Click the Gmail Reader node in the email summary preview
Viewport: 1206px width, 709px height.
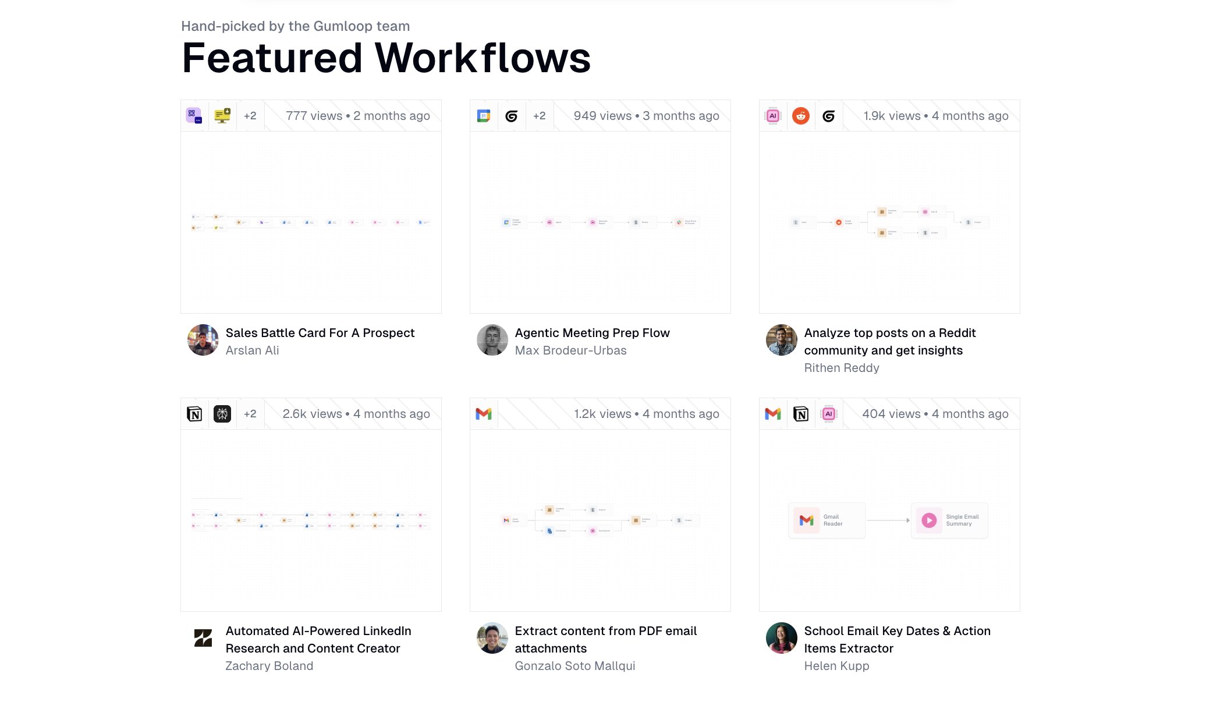tap(827, 520)
